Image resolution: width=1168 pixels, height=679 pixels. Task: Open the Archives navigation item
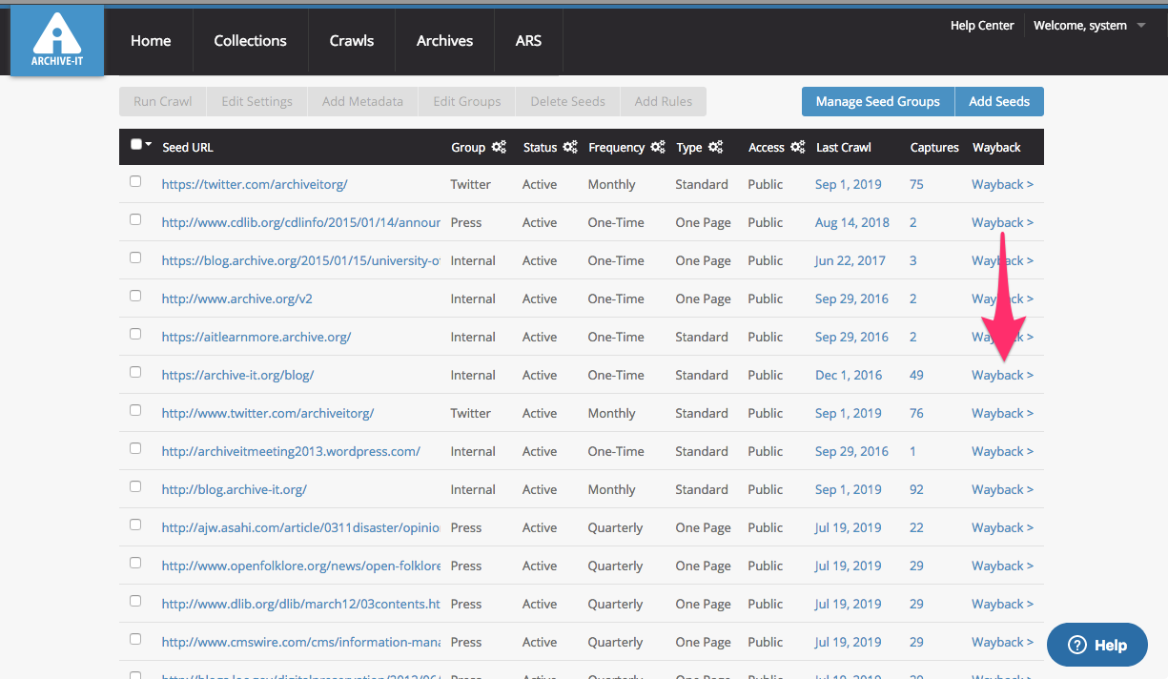(444, 40)
